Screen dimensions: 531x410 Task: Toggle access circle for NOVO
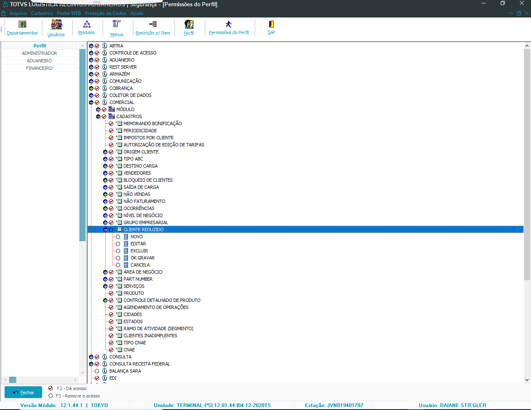[118, 237]
